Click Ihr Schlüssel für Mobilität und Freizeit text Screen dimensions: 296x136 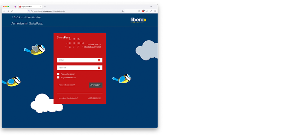(92, 46)
